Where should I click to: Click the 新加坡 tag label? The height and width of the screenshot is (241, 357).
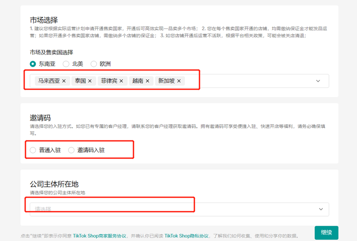166,81
